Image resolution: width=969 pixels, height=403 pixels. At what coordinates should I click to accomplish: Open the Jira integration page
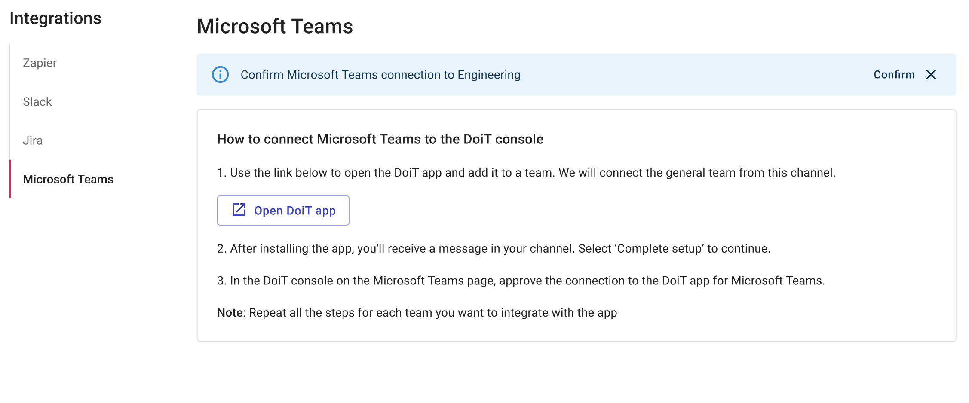[x=32, y=140]
